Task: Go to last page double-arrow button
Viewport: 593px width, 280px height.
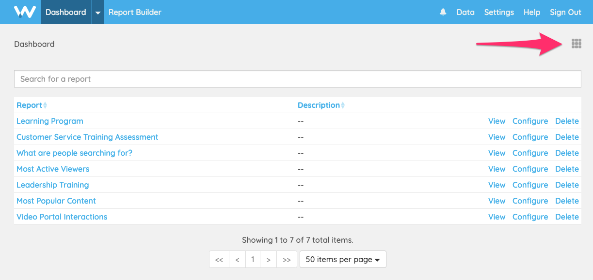Action: coord(287,259)
